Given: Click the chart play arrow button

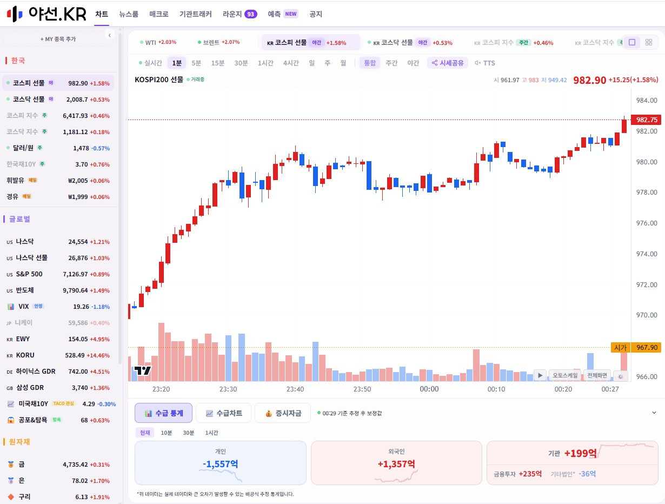Looking at the screenshot, I should coord(540,375).
